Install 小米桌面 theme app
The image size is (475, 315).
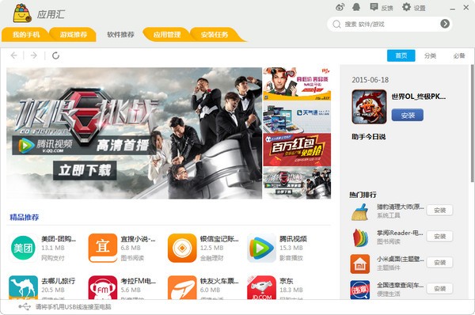tap(439, 262)
